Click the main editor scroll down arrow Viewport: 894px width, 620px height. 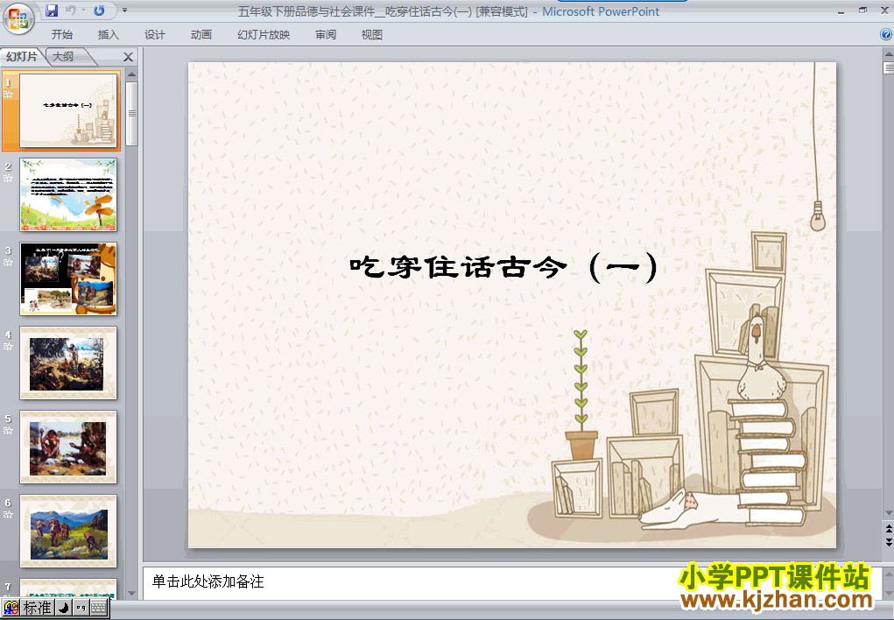tap(888, 513)
